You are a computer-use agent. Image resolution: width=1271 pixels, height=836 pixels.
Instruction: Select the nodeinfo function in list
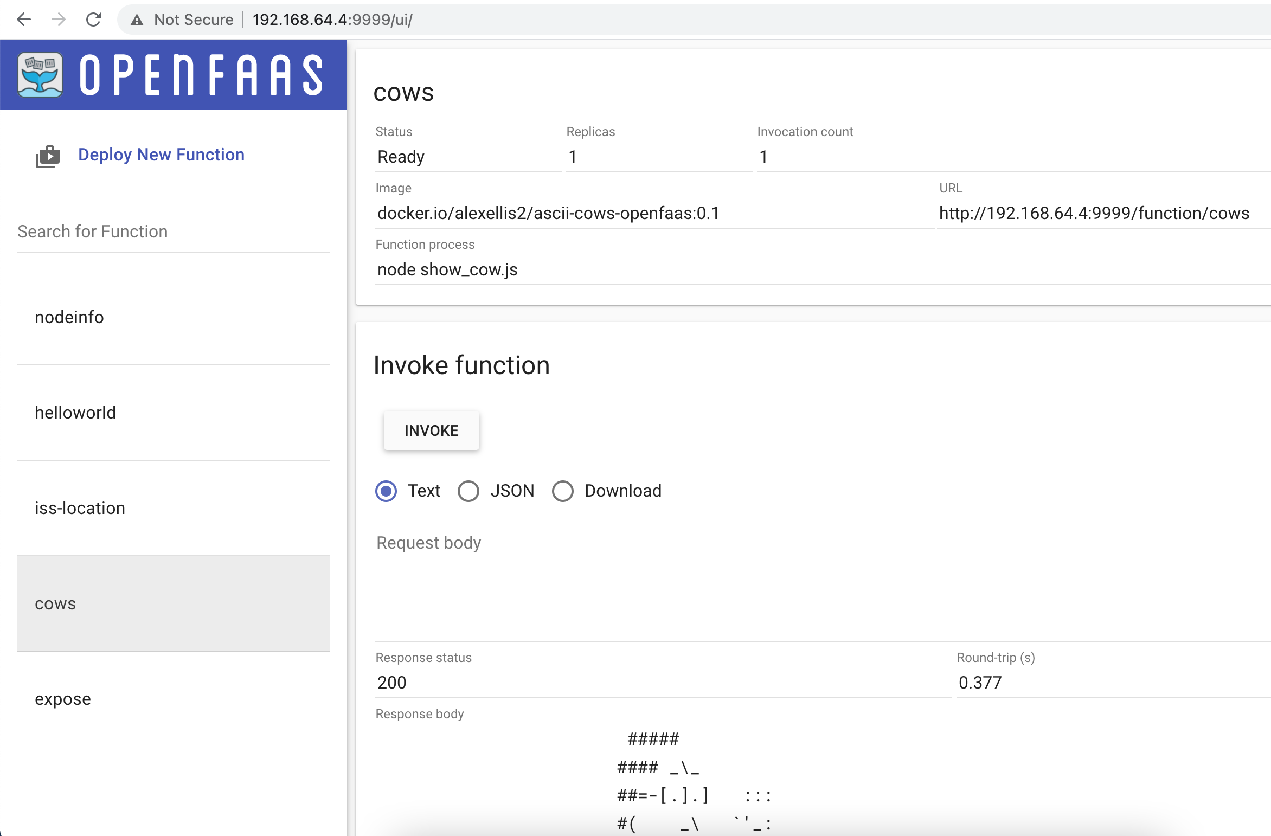tap(69, 317)
